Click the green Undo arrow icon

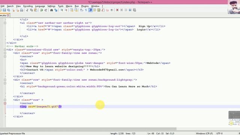coord(42,10)
